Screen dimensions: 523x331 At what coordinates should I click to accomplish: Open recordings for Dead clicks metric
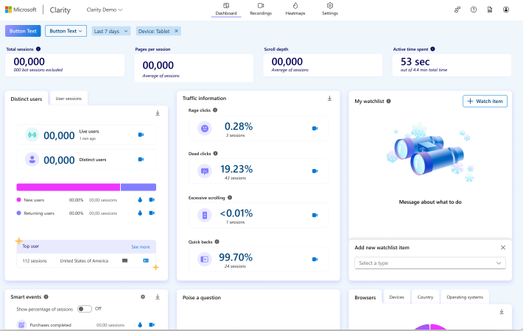(x=315, y=171)
